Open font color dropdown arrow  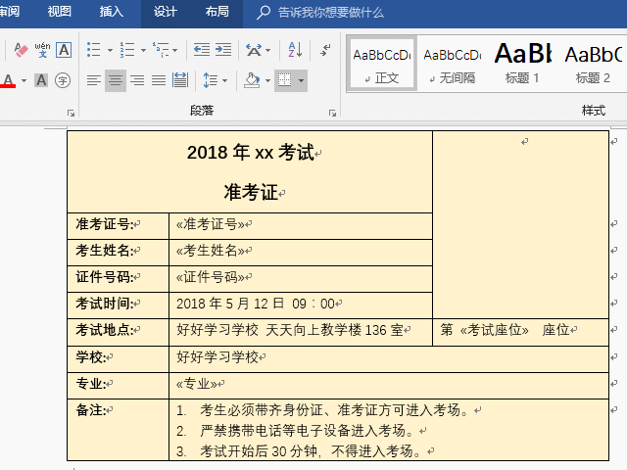24,80
